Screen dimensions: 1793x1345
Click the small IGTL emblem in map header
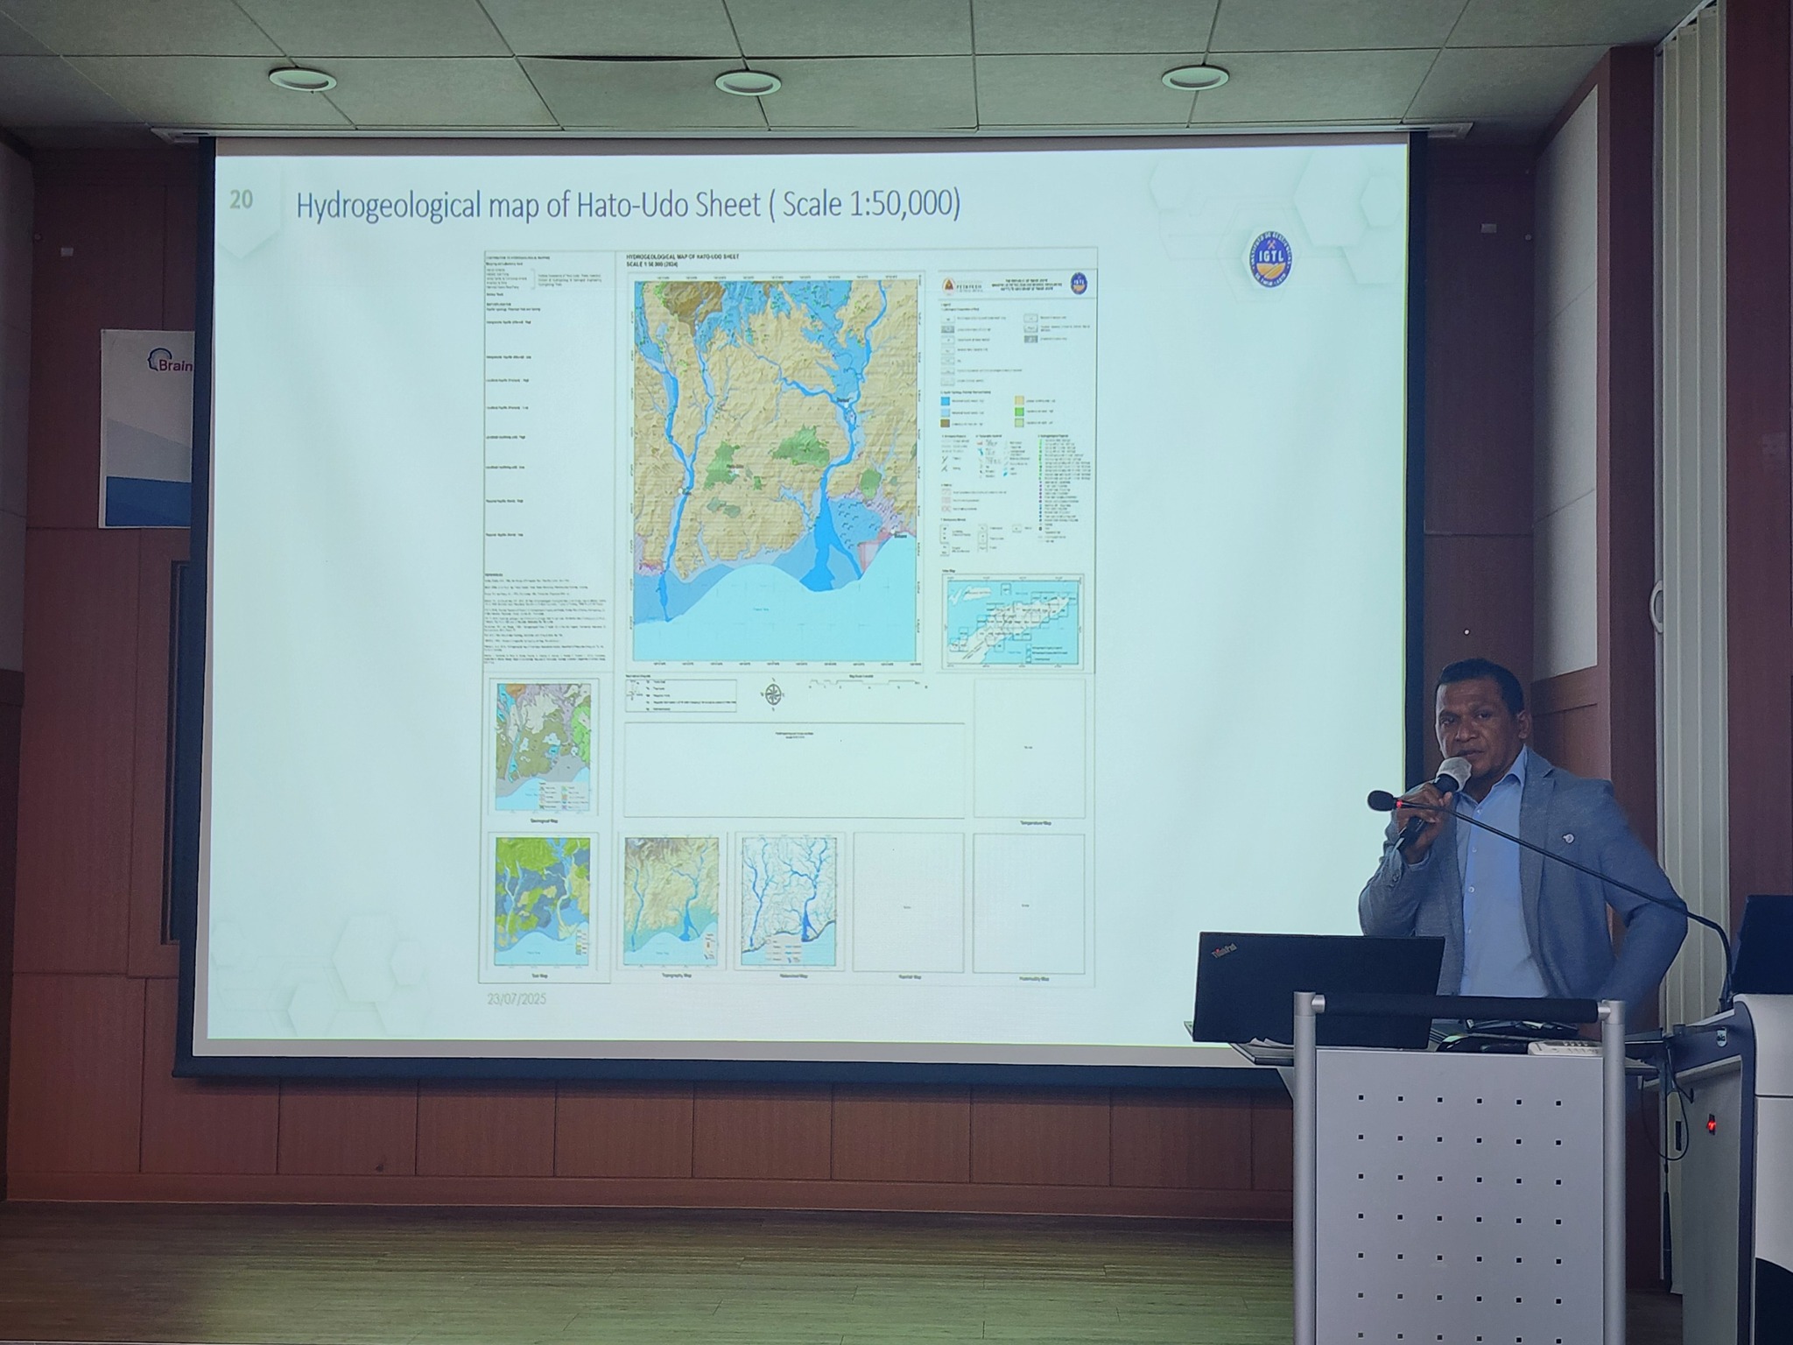[1079, 283]
